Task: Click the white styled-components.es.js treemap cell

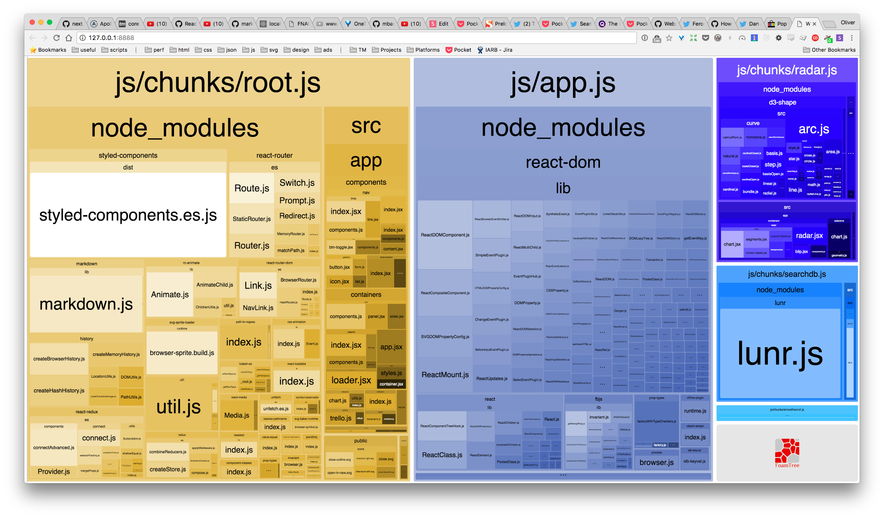Action: click(x=128, y=215)
